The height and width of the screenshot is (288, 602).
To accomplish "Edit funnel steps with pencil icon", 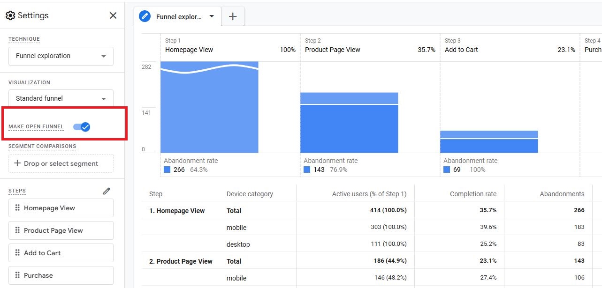I will pyautogui.click(x=107, y=191).
